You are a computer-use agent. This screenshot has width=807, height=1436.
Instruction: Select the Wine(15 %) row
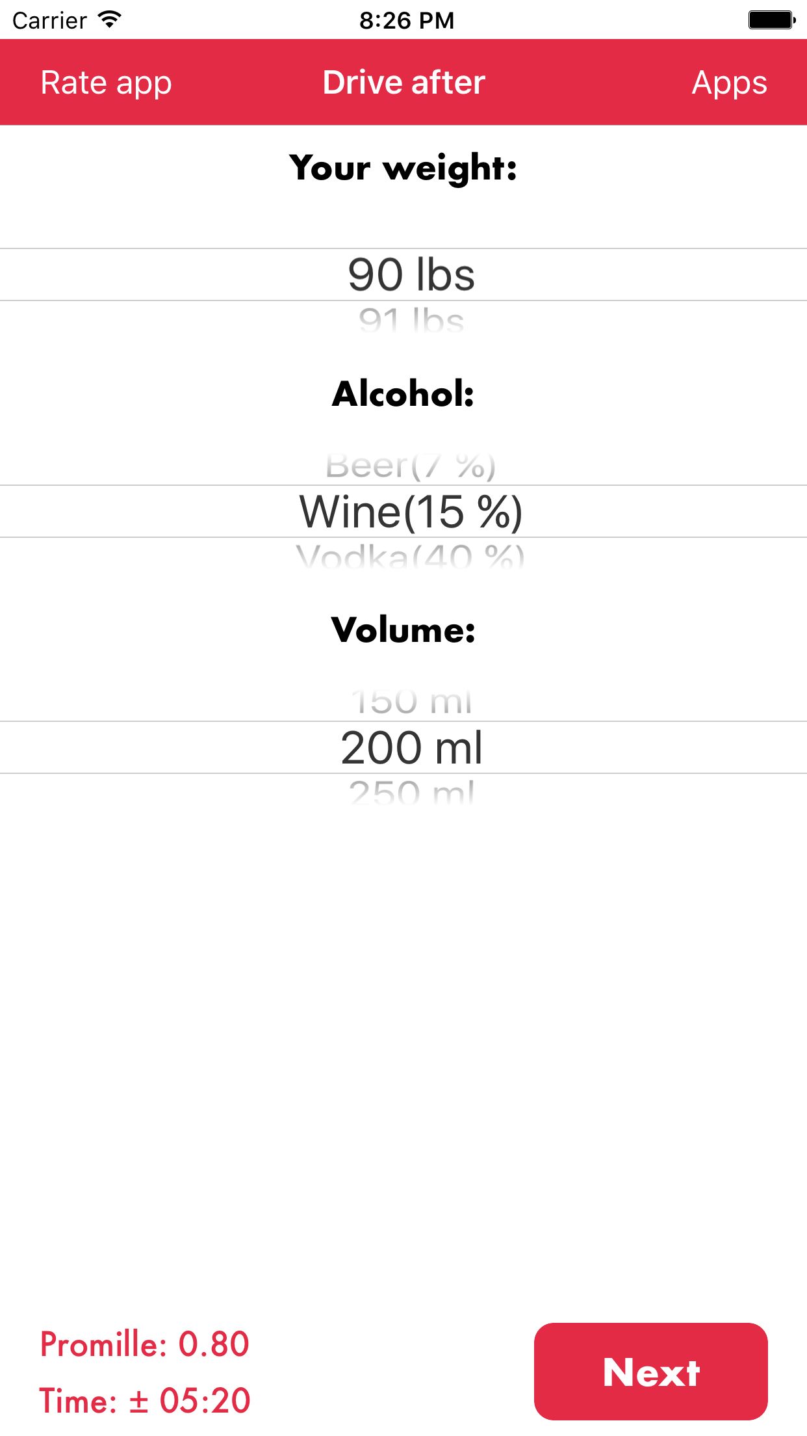pos(411,512)
